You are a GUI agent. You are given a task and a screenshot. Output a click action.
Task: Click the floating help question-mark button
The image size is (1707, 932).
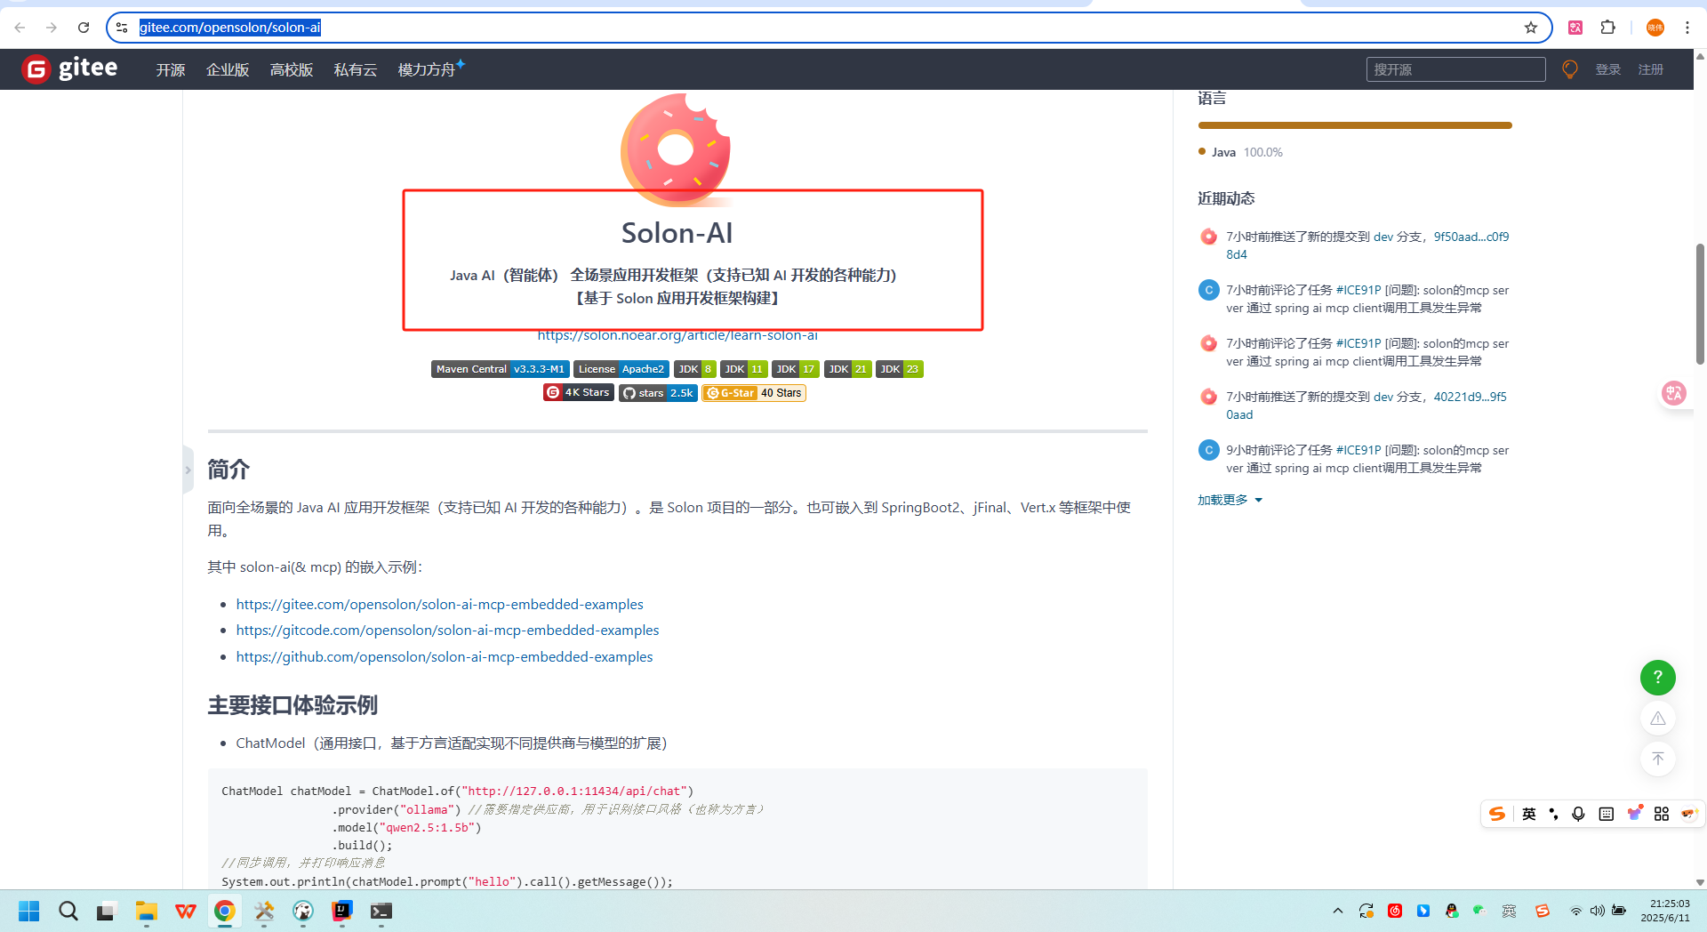[1657, 677]
